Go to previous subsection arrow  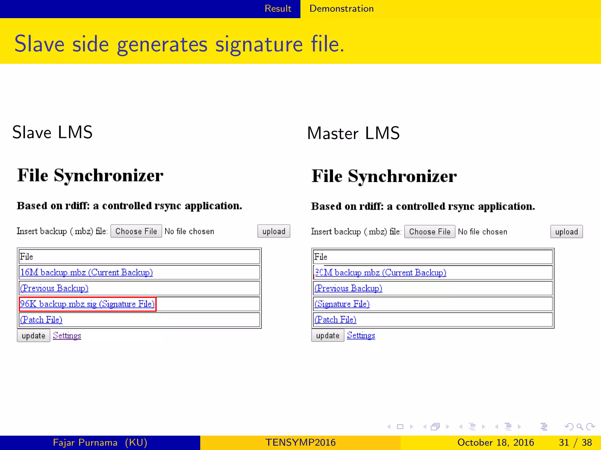pyautogui.click(x=461, y=427)
